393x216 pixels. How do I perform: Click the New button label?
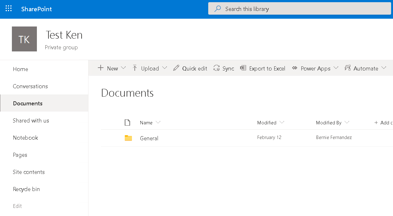point(113,69)
